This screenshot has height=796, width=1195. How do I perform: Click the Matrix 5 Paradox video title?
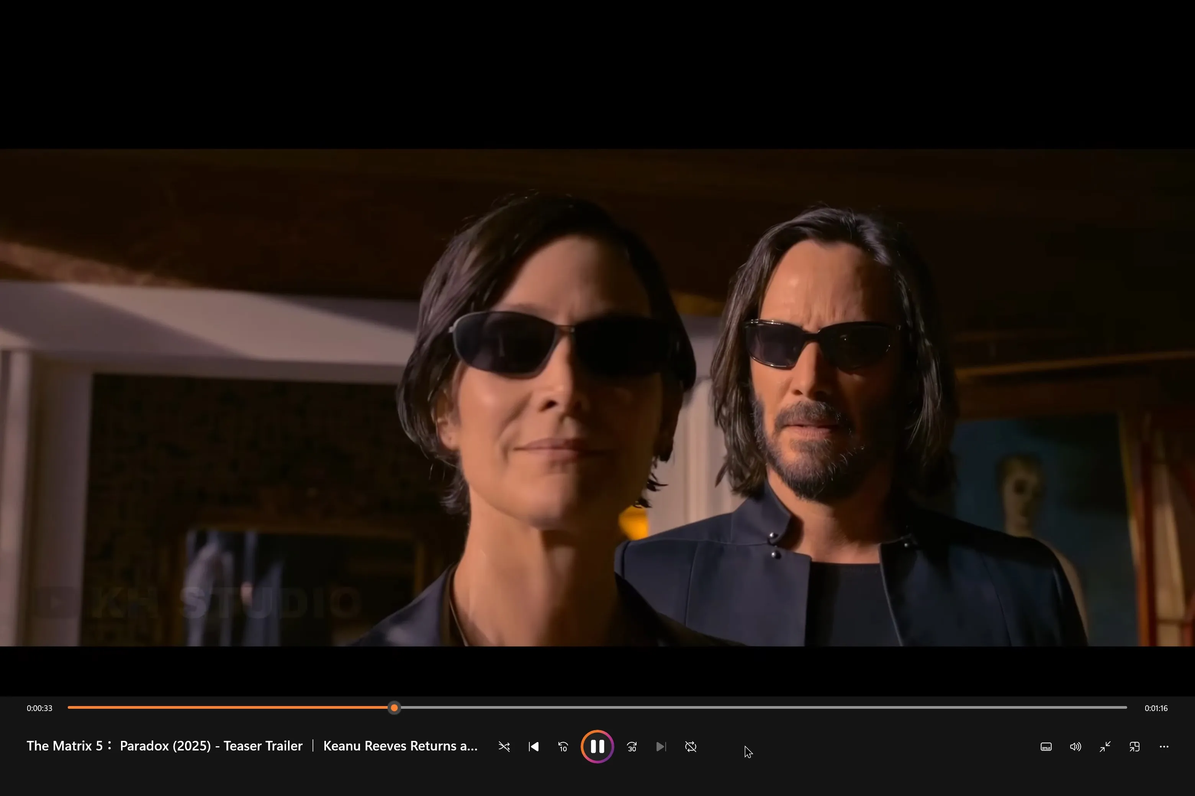tap(252, 746)
